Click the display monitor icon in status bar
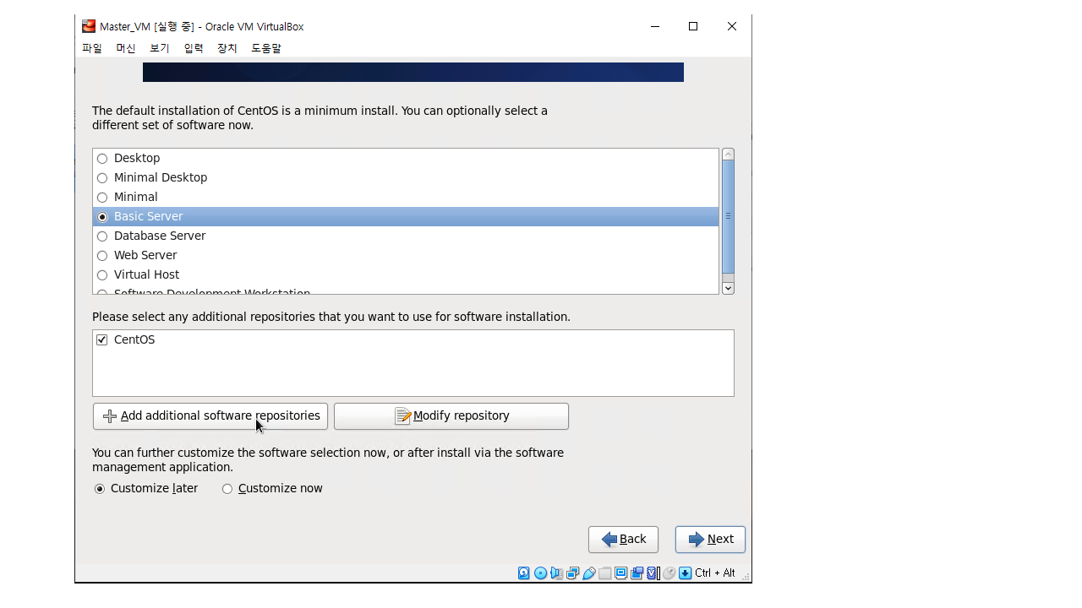 click(x=621, y=573)
